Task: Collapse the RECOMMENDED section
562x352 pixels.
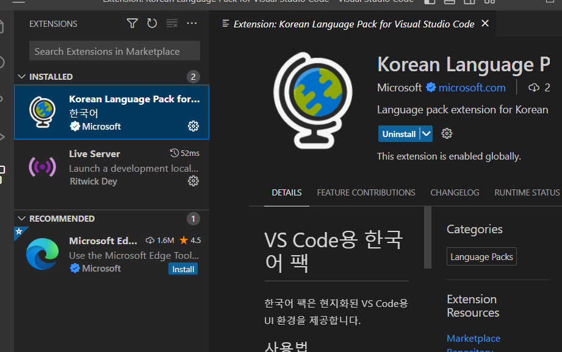Action: tap(21, 219)
